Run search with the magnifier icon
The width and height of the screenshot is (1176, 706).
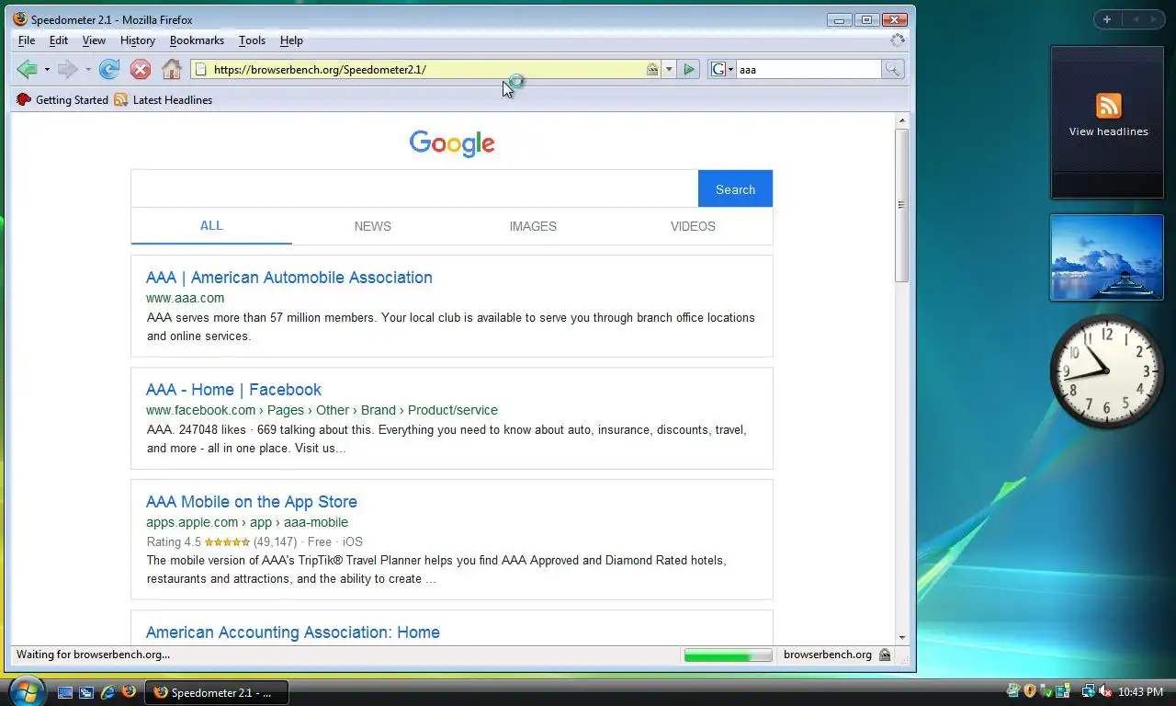click(x=892, y=69)
